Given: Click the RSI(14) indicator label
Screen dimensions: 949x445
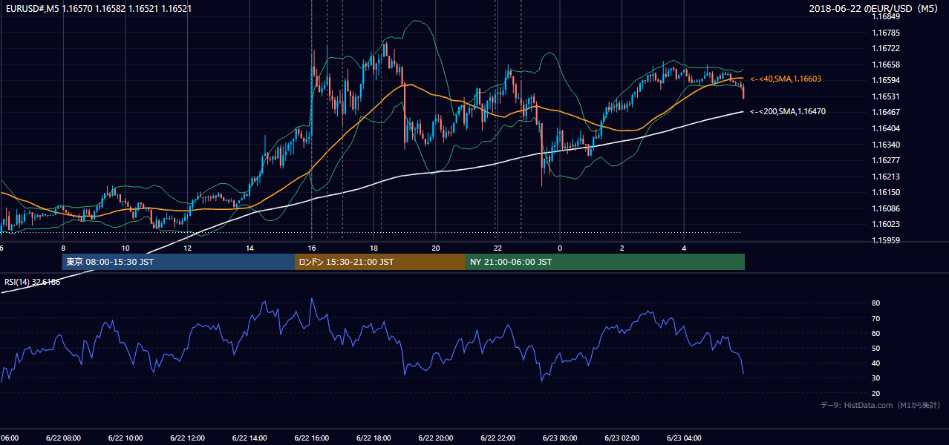Looking at the screenshot, I should (33, 282).
